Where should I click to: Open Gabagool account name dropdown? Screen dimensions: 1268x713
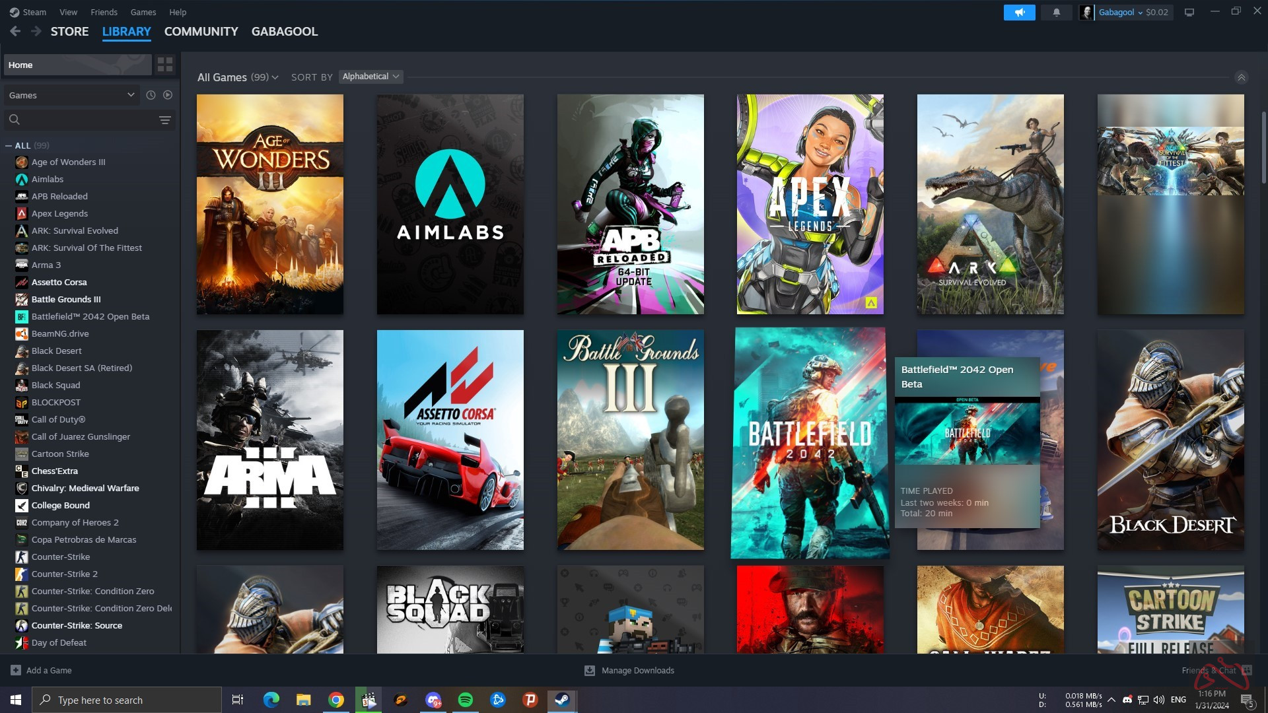1120,13
